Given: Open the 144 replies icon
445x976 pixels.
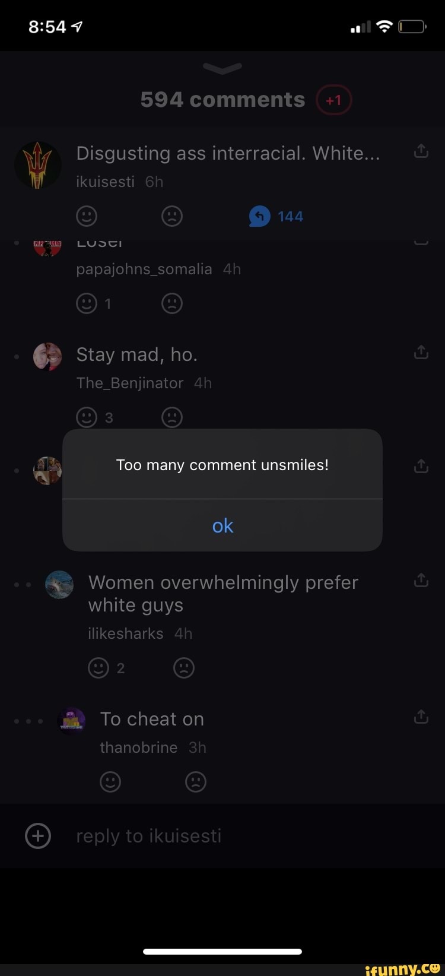Looking at the screenshot, I should pyautogui.click(x=259, y=216).
